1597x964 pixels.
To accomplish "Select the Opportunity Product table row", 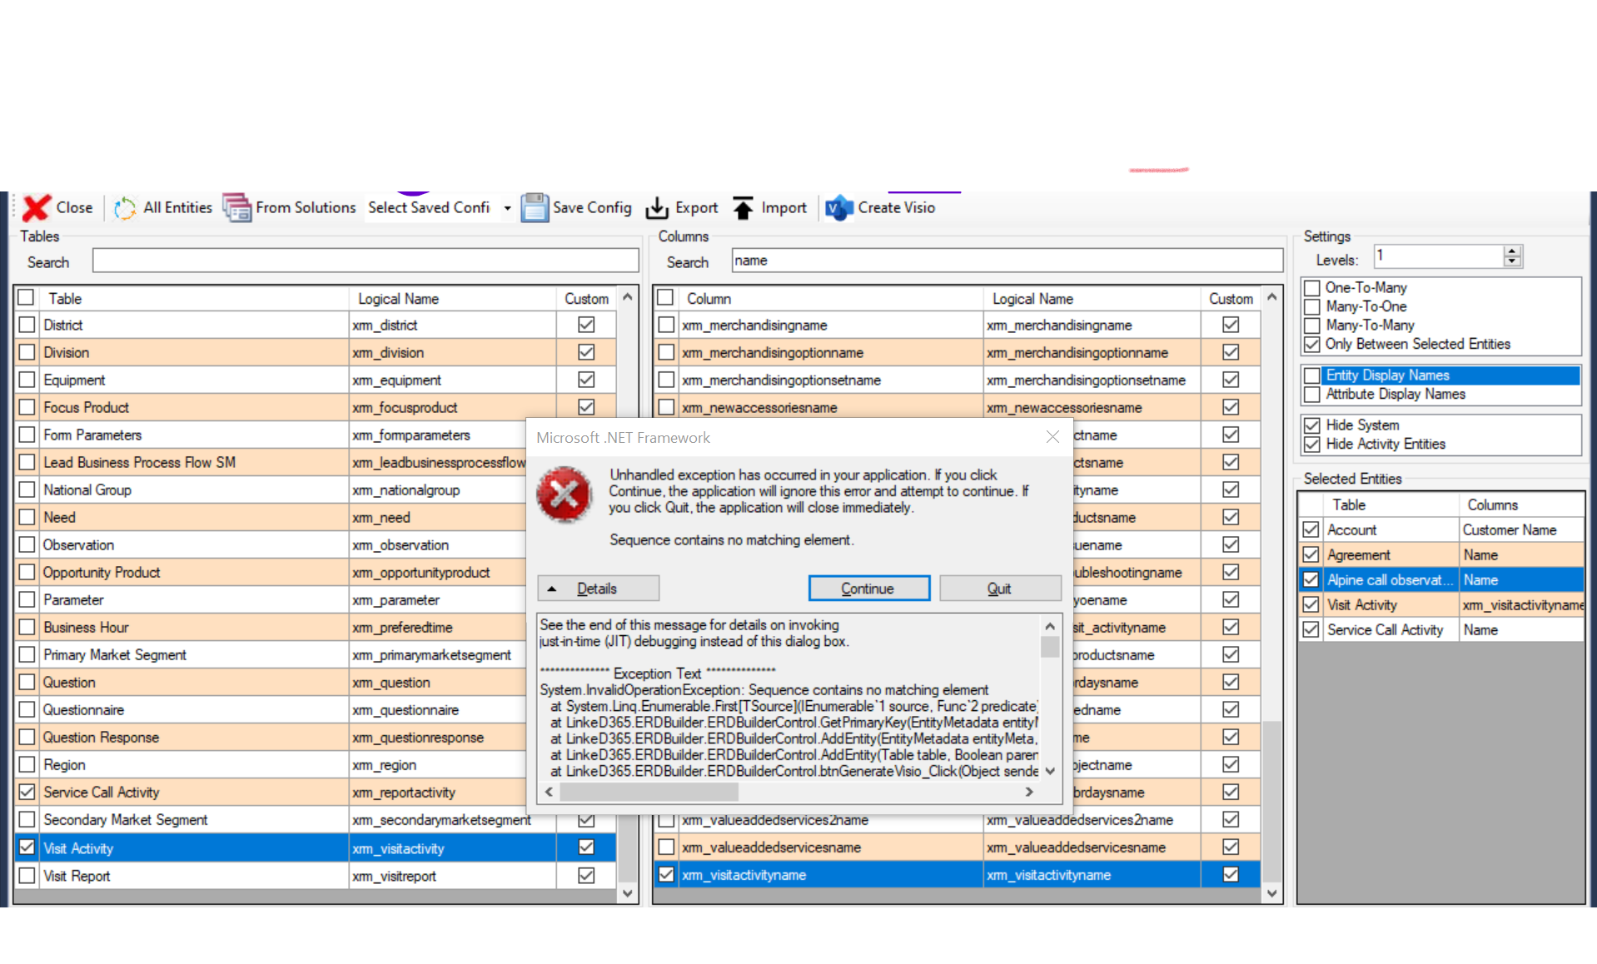I will click(x=315, y=572).
